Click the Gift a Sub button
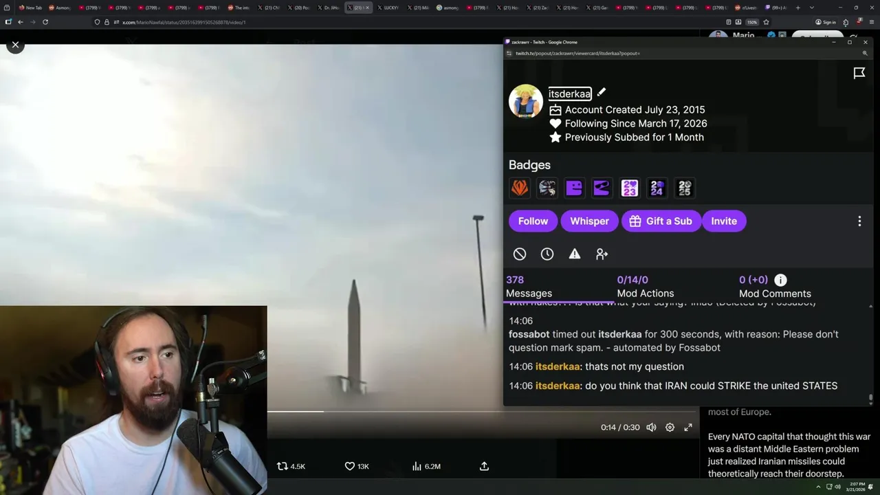Image resolution: width=880 pixels, height=495 pixels. click(661, 221)
